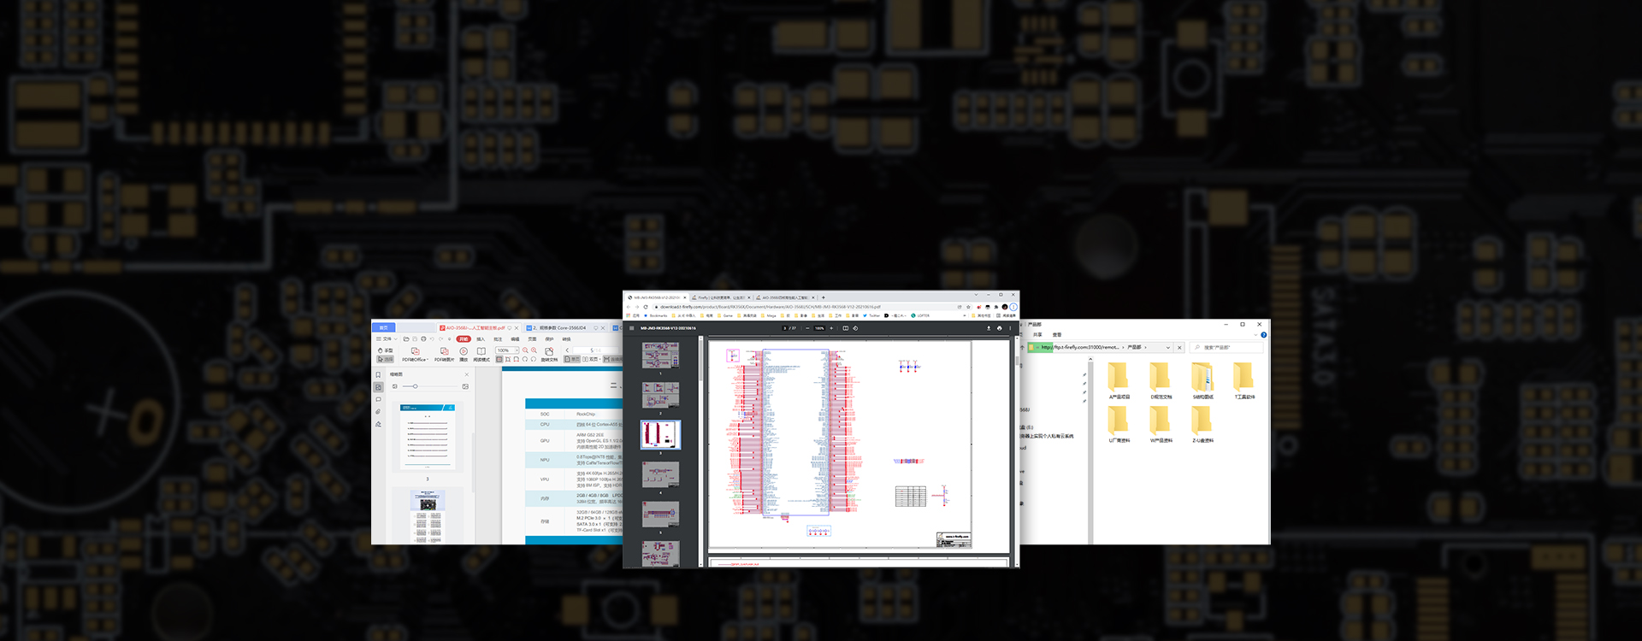Open the WPS 文件 menu
The width and height of the screenshot is (1642, 641).
386,339
